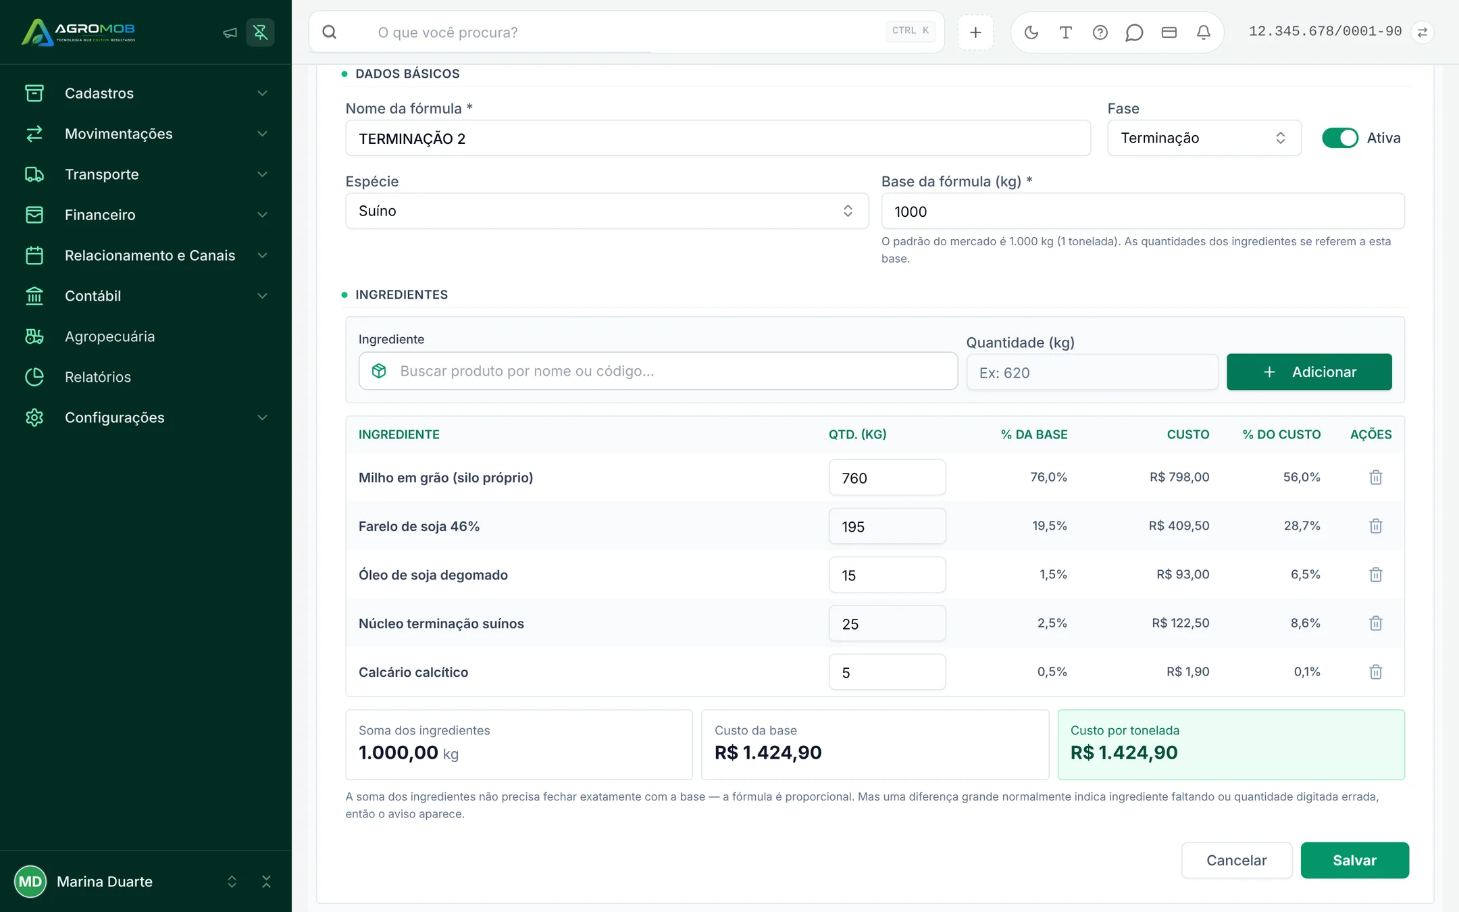
Task: Click the ingredient search field
Action: click(x=658, y=371)
